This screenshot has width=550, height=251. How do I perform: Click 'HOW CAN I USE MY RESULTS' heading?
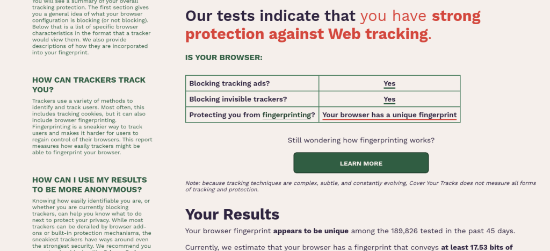coord(89,184)
